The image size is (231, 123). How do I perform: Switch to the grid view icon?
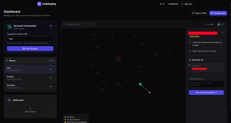pos(223,24)
